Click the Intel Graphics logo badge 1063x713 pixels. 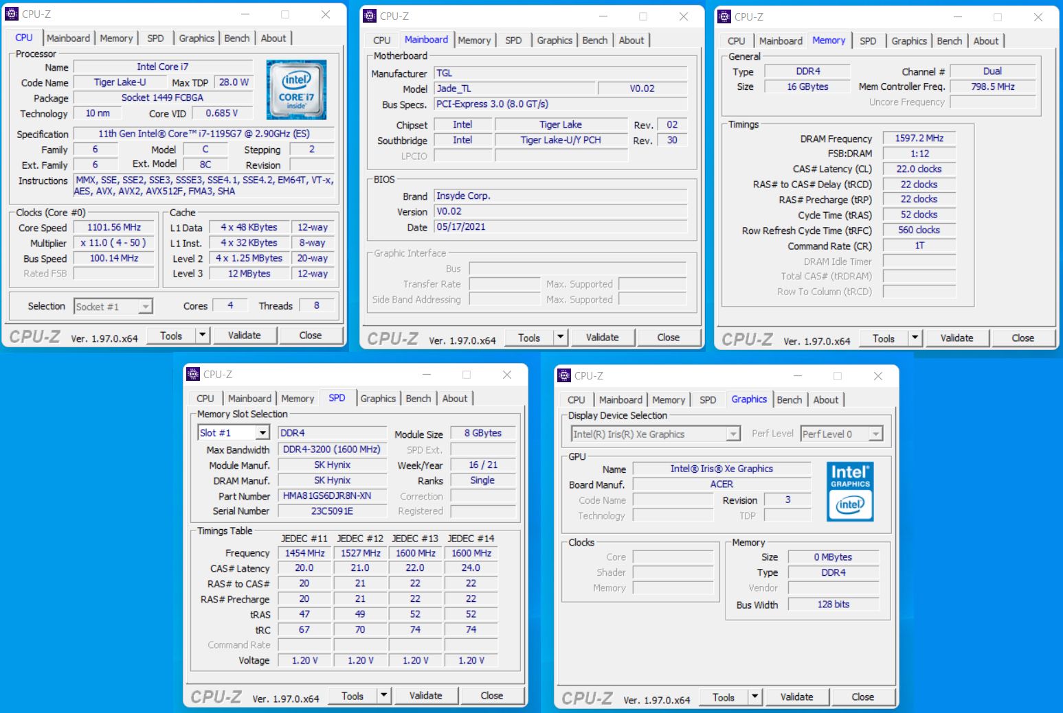click(x=850, y=491)
